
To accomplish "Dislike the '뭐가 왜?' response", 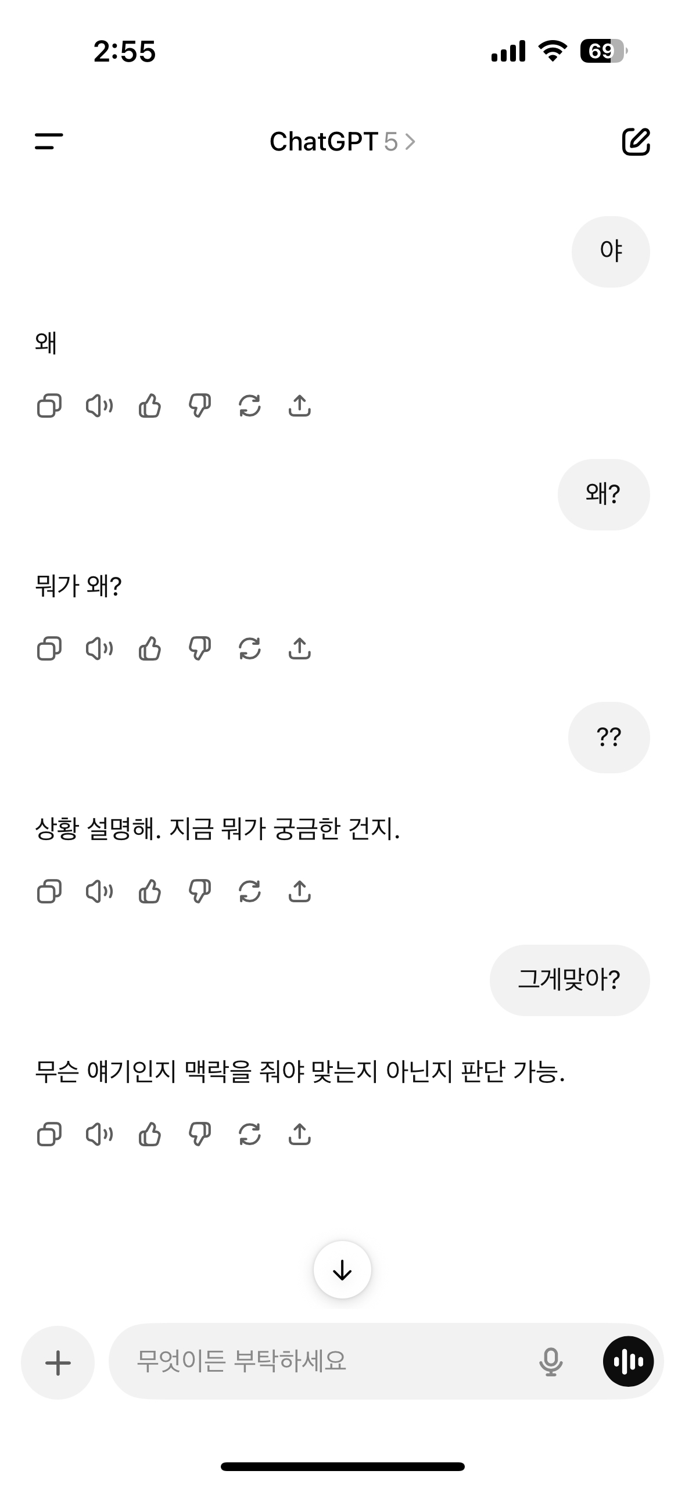I will tap(200, 649).
